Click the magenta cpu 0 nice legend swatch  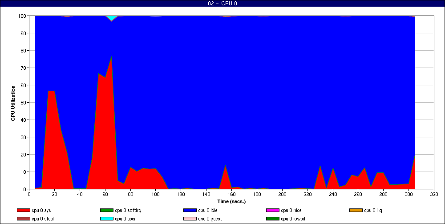point(273,210)
